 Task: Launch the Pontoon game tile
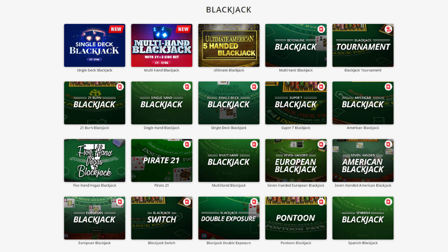[296, 218]
